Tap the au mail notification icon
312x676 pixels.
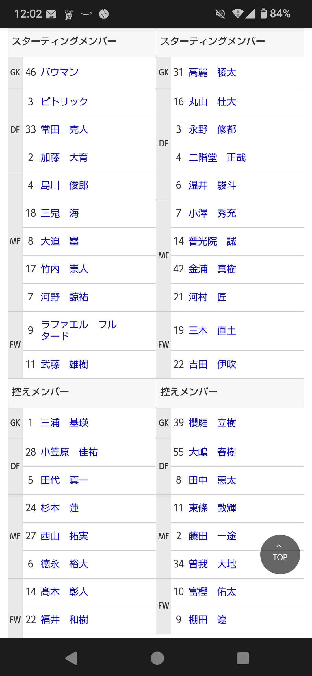pos(51,14)
